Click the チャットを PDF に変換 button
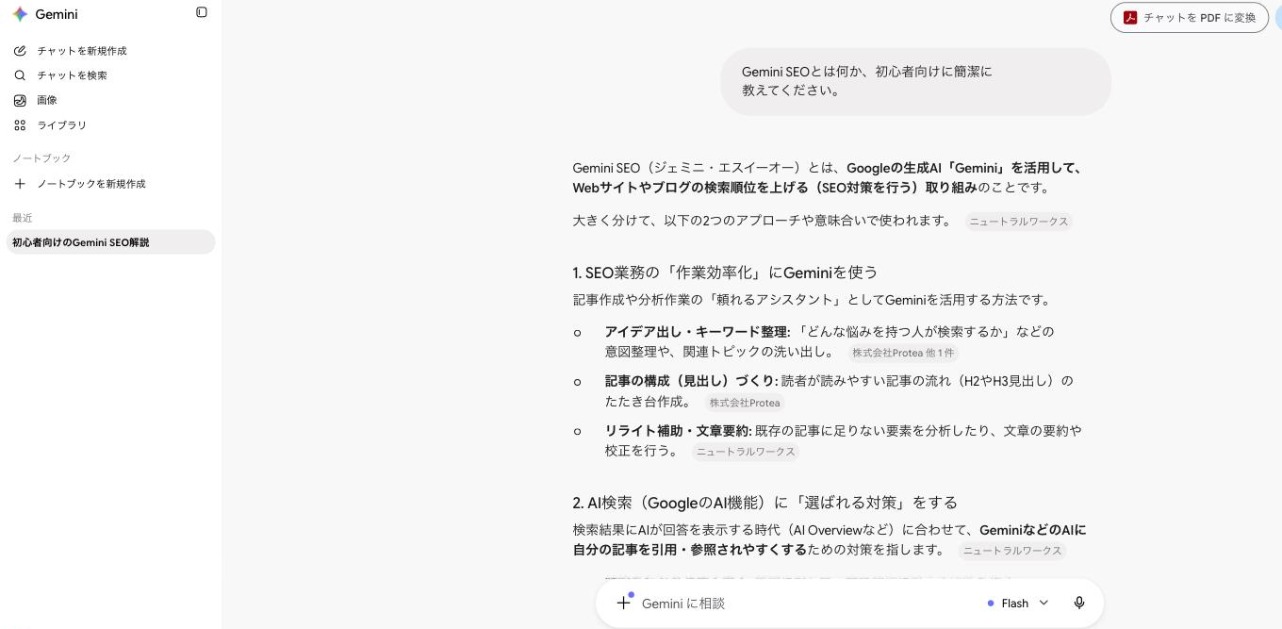 (x=1190, y=17)
